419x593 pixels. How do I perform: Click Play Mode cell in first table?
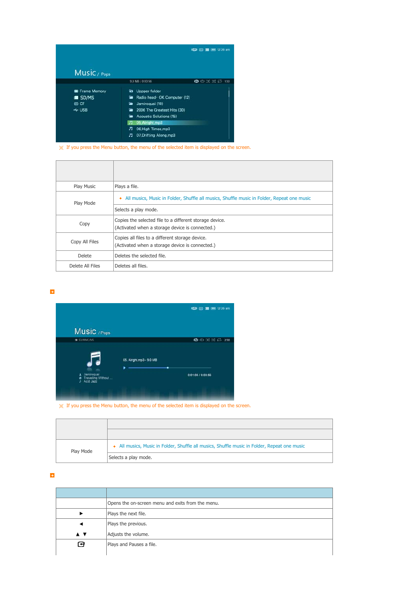click(x=85, y=203)
